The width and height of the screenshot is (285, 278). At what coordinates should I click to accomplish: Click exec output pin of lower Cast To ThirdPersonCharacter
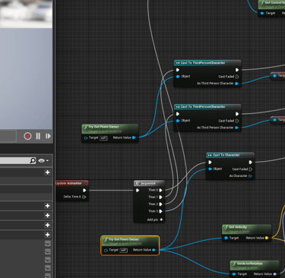(237, 114)
